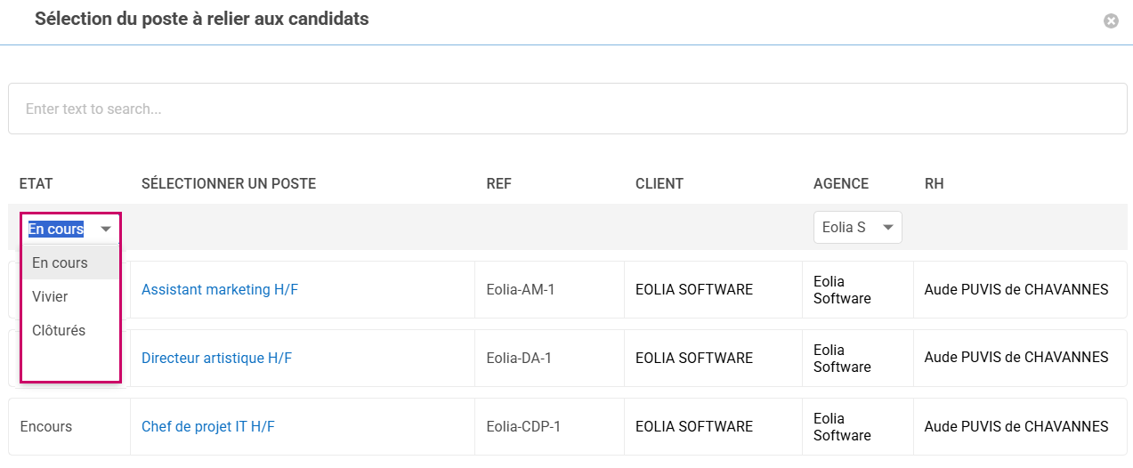Close the job selection dialog
This screenshot has width=1133, height=468.
(x=1111, y=20)
